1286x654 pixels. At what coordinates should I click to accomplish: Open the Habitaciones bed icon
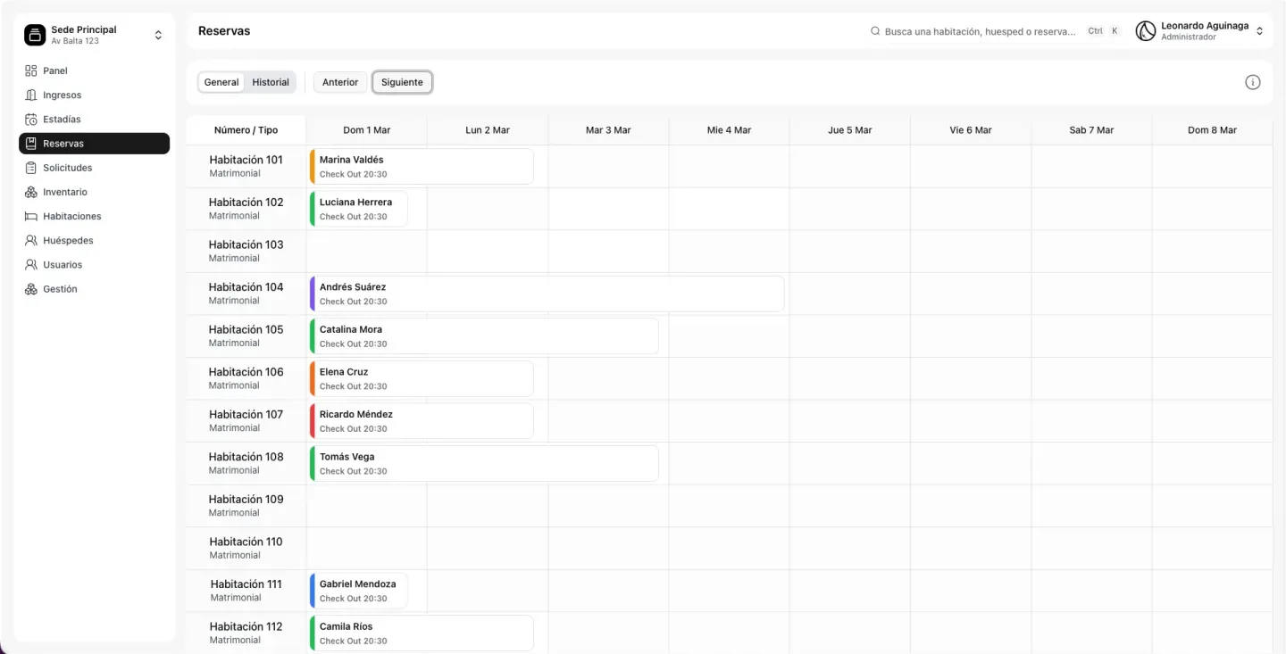point(31,216)
